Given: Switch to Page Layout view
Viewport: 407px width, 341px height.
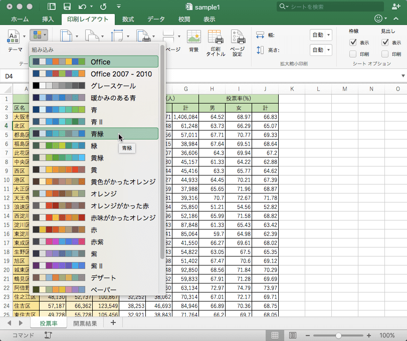Looking at the screenshot, I should click(x=293, y=335).
